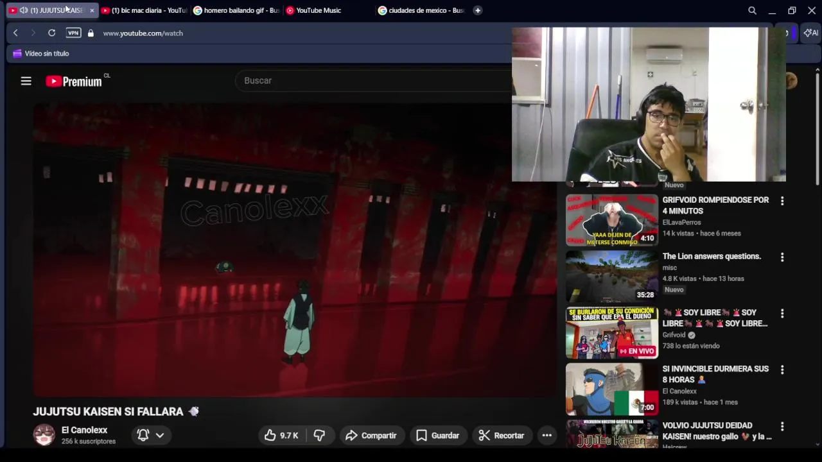Clip video using Recortar button

pos(502,435)
